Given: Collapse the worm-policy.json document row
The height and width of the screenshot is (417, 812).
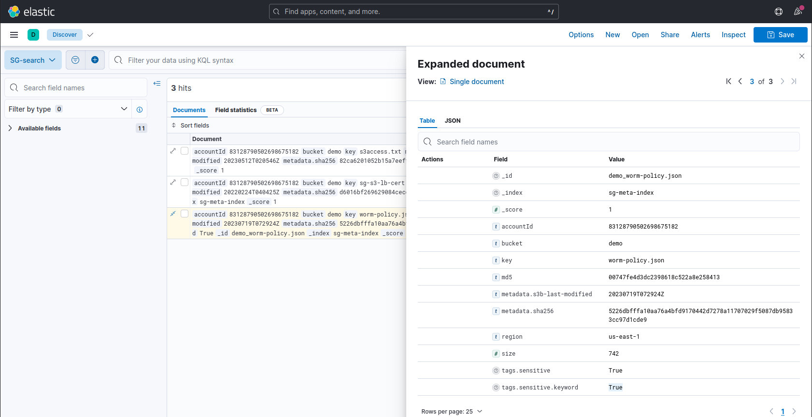Looking at the screenshot, I should pyautogui.click(x=173, y=214).
